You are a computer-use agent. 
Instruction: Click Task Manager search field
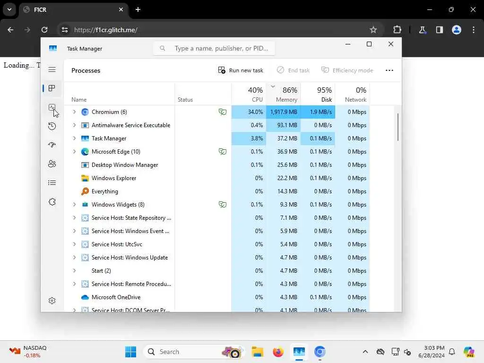tap(214, 49)
